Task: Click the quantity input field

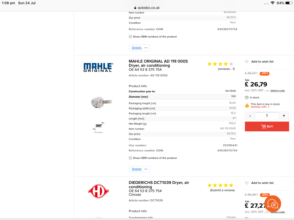Action: 267,116
